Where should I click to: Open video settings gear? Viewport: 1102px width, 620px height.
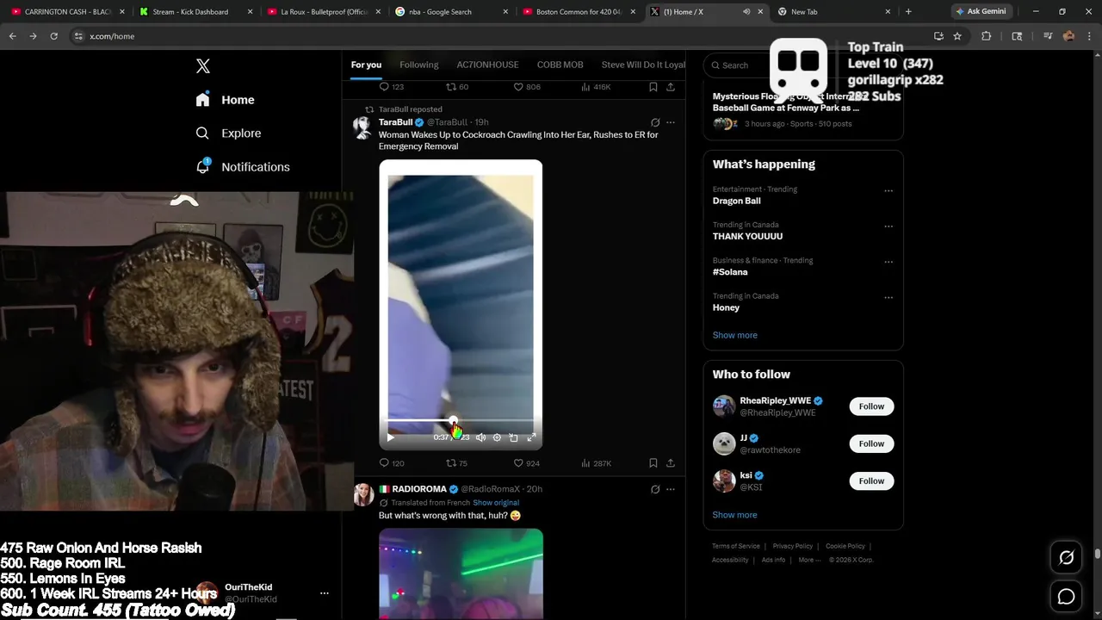coord(497,437)
